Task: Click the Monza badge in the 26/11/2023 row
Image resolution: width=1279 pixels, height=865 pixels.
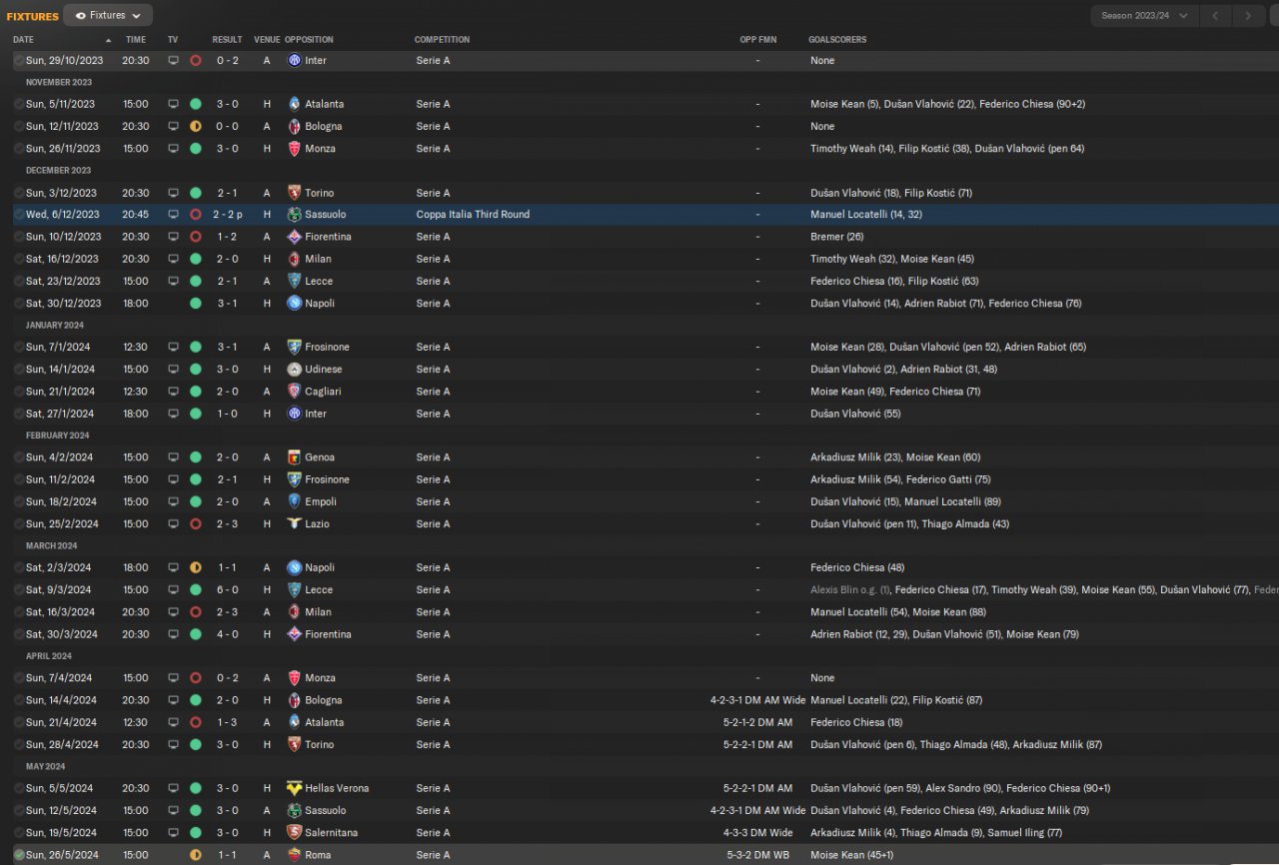Action: click(294, 148)
